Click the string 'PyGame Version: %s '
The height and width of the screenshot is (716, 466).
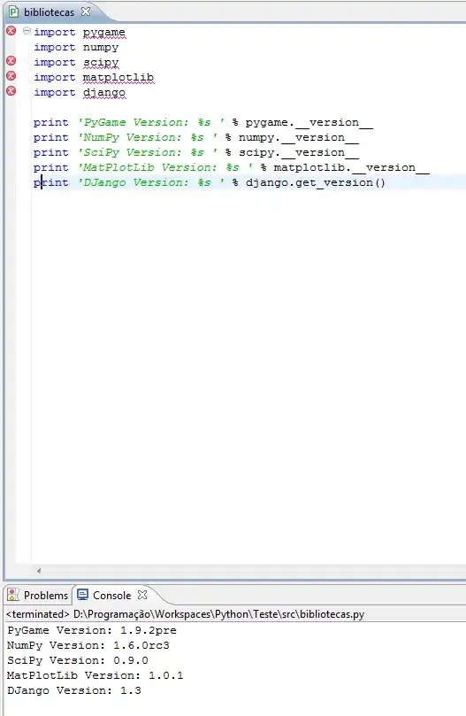(151, 122)
